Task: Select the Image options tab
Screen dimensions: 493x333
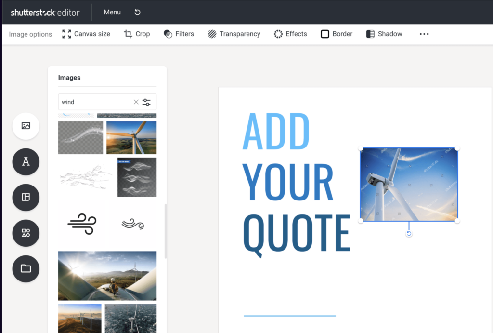Action: 30,34
